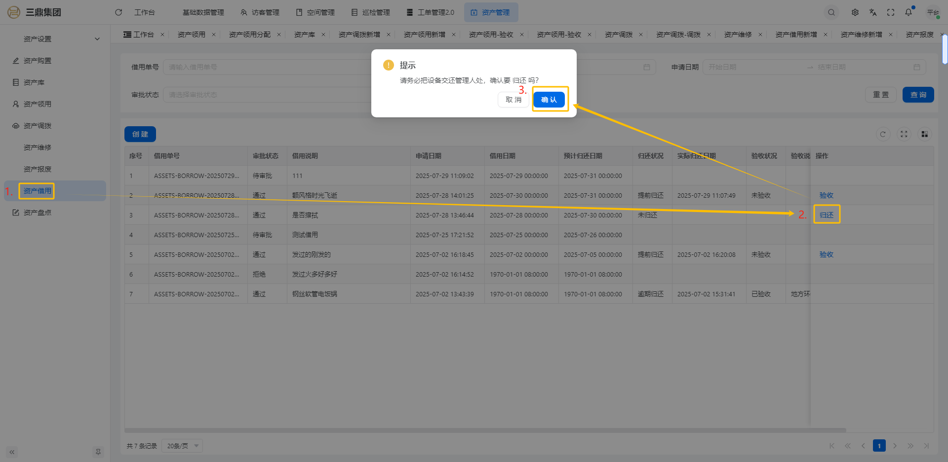
Task: Click the table refresh icon
Action: (883, 134)
